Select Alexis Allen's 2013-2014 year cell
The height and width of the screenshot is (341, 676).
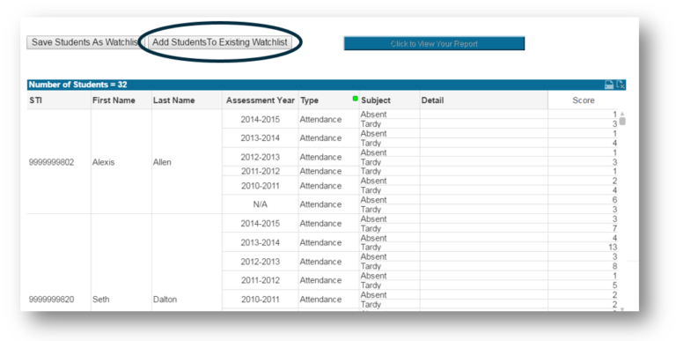pos(260,138)
